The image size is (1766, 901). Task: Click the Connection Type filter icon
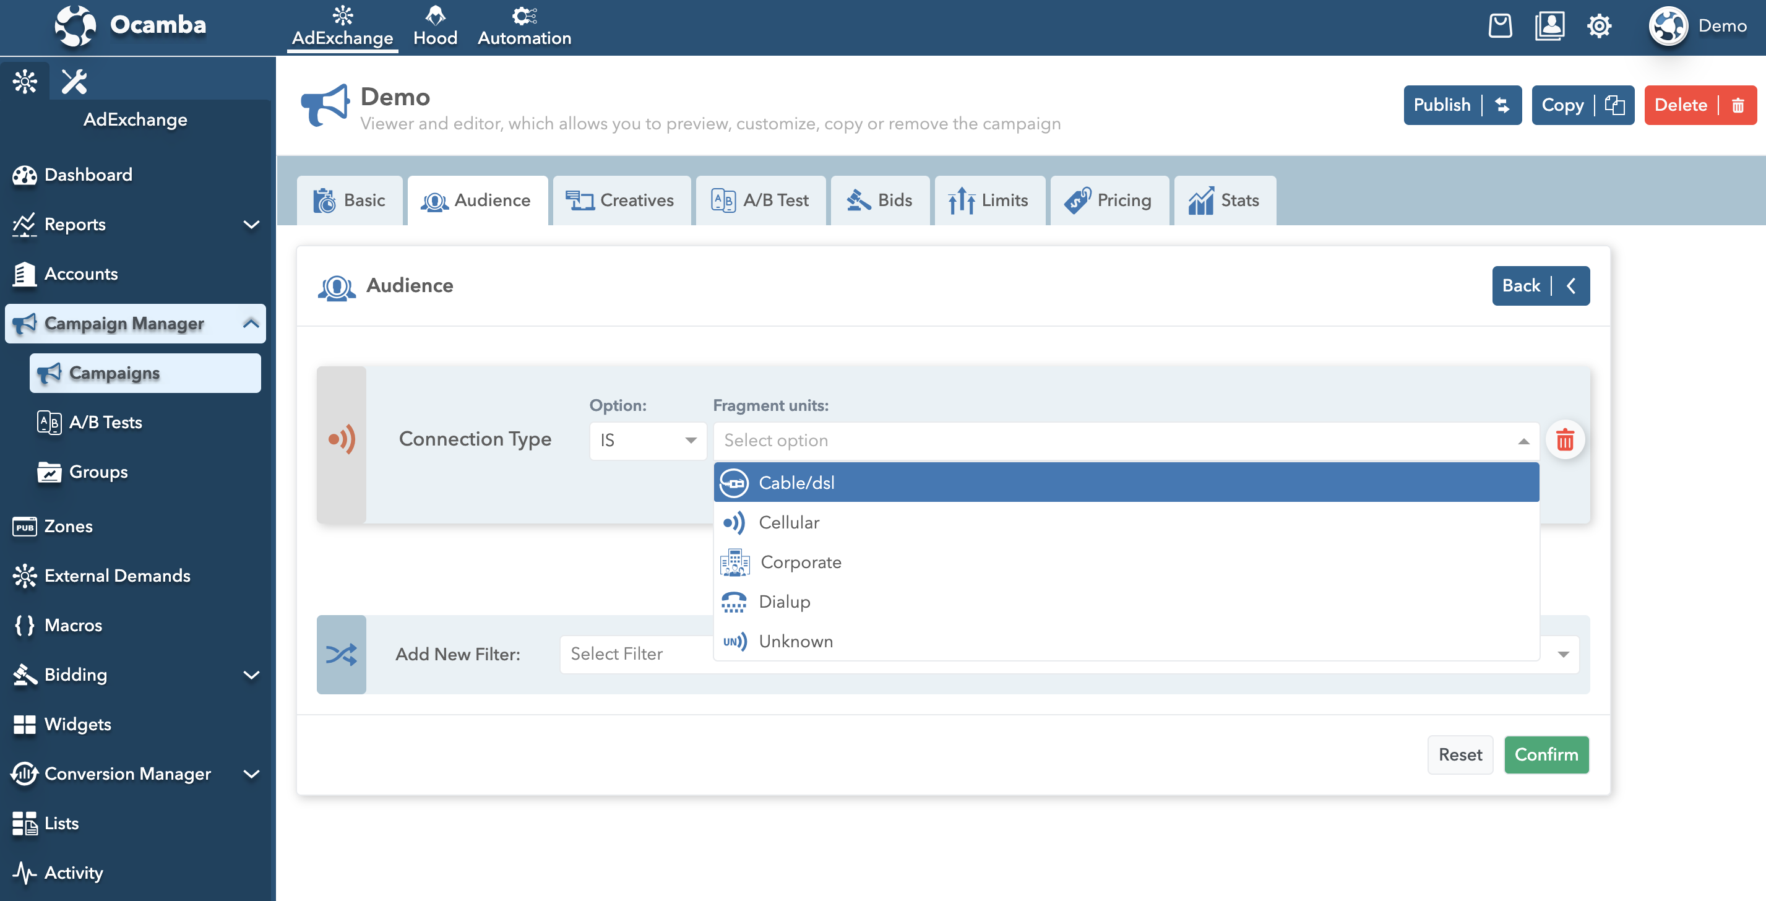point(341,439)
